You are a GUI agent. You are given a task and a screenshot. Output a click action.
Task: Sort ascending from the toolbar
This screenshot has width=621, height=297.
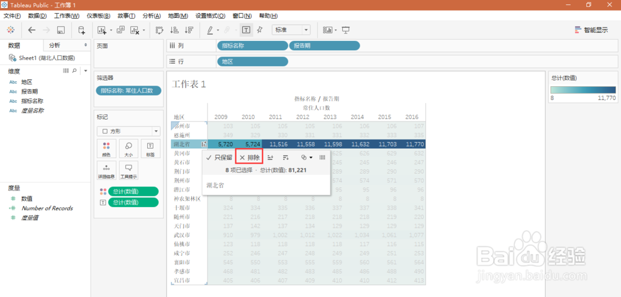pyautogui.click(x=175, y=30)
